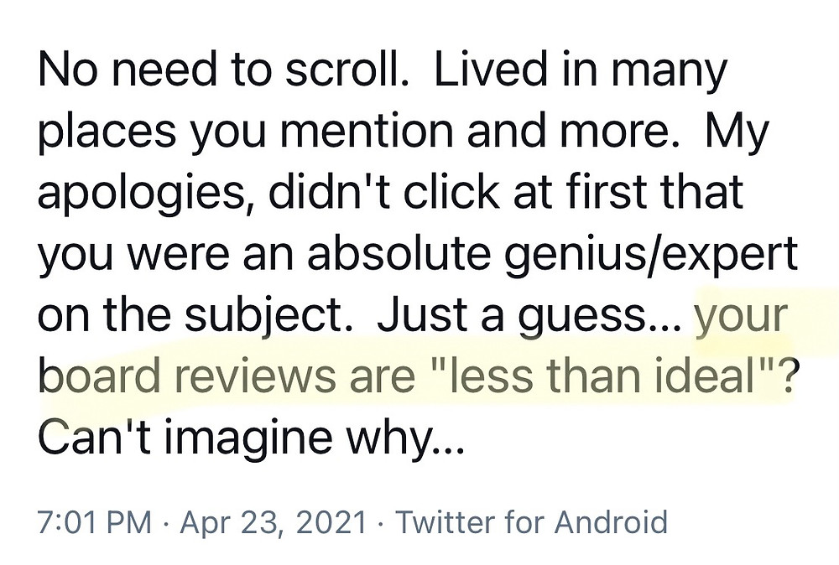Click the highlighted phrase "board reviews are"
Image resolution: width=839 pixels, height=565 pixels.
point(227,375)
